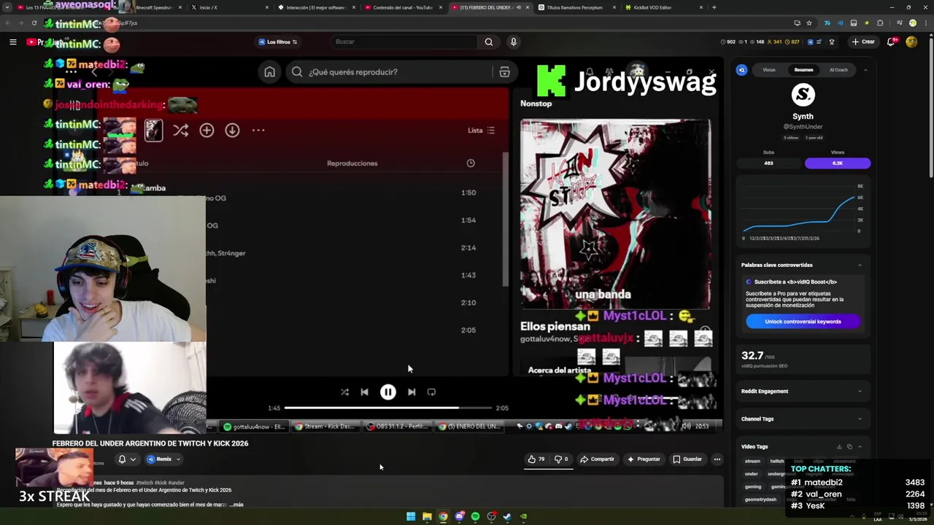The height and width of the screenshot is (525, 934).
Task: Skip to next track in player
Action: (412, 392)
